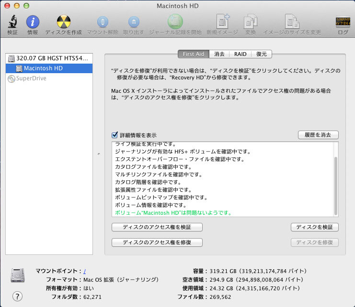Screen dimensions: 355x307
Task: Click the 検証 microscope toolbar icon
Action: [12, 22]
